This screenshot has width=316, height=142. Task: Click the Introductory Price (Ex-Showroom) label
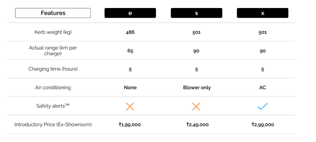[53, 124]
